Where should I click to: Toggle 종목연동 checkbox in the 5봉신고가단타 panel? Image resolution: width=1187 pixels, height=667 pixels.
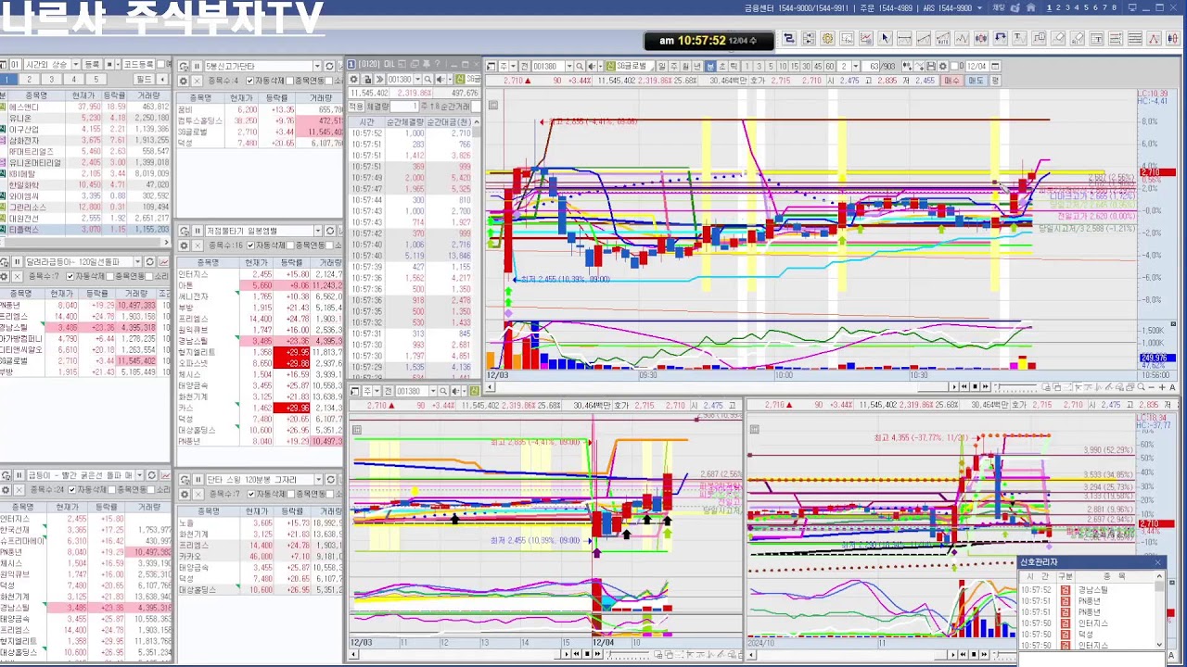pyautogui.click(x=289, y=81)
